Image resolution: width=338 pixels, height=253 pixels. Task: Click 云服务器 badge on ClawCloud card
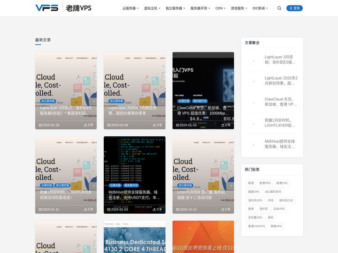click(x=184, y=101)
